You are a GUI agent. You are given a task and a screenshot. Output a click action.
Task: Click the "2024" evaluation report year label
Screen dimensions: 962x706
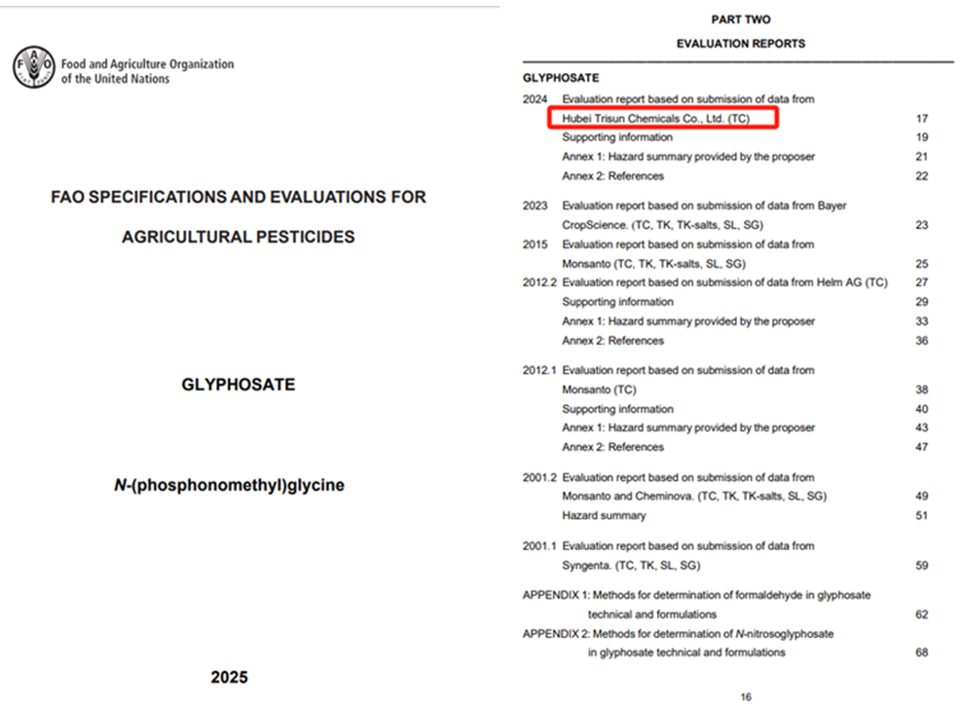[x=535, y=99]
